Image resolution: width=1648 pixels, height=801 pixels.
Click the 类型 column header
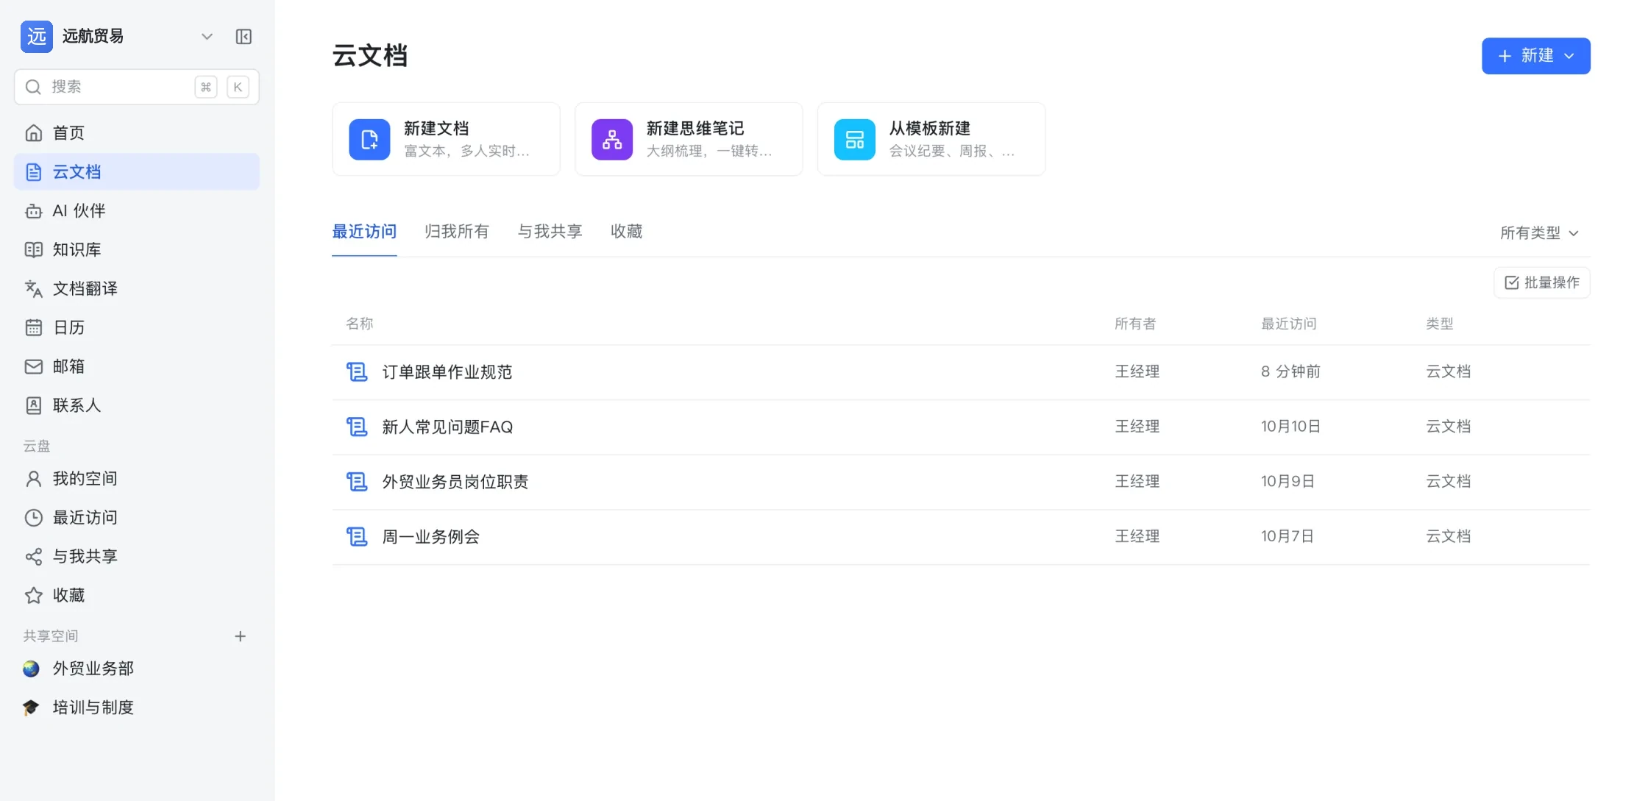point(1440,324)
